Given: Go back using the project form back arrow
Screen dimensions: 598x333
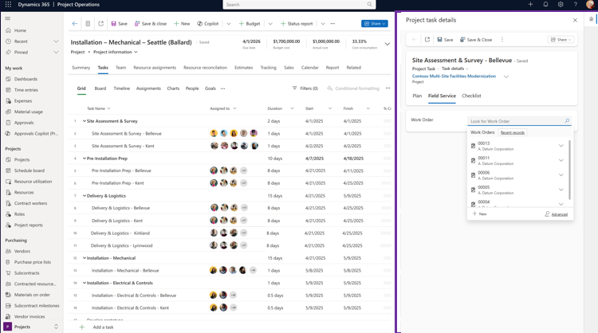Looking at the screenshot, I should [x=75, y=24].
